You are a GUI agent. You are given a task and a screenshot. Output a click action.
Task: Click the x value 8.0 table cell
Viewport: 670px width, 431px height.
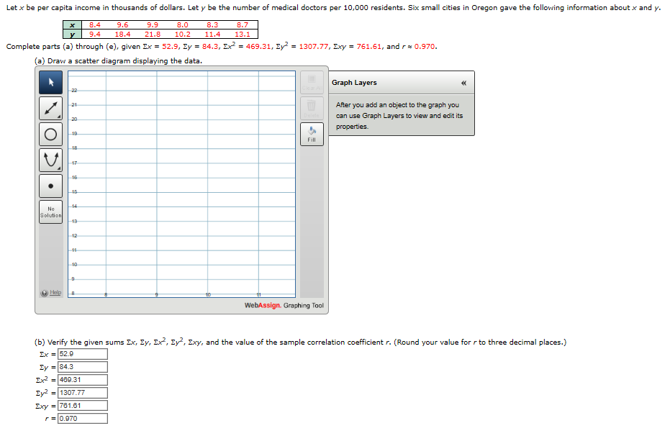[183, 24]
